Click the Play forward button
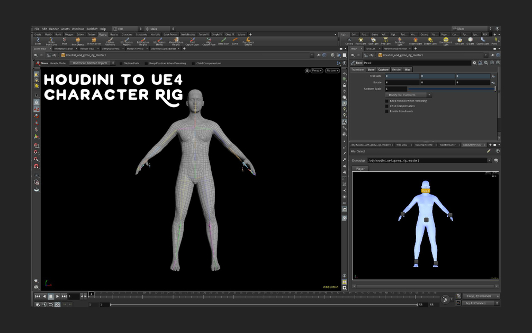 pos(57,296)
